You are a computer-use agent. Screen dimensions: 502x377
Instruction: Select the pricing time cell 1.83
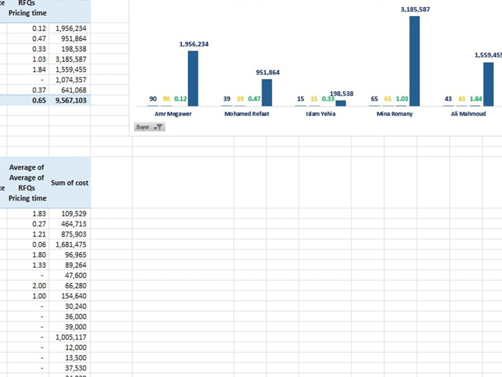tap(28, 214)
